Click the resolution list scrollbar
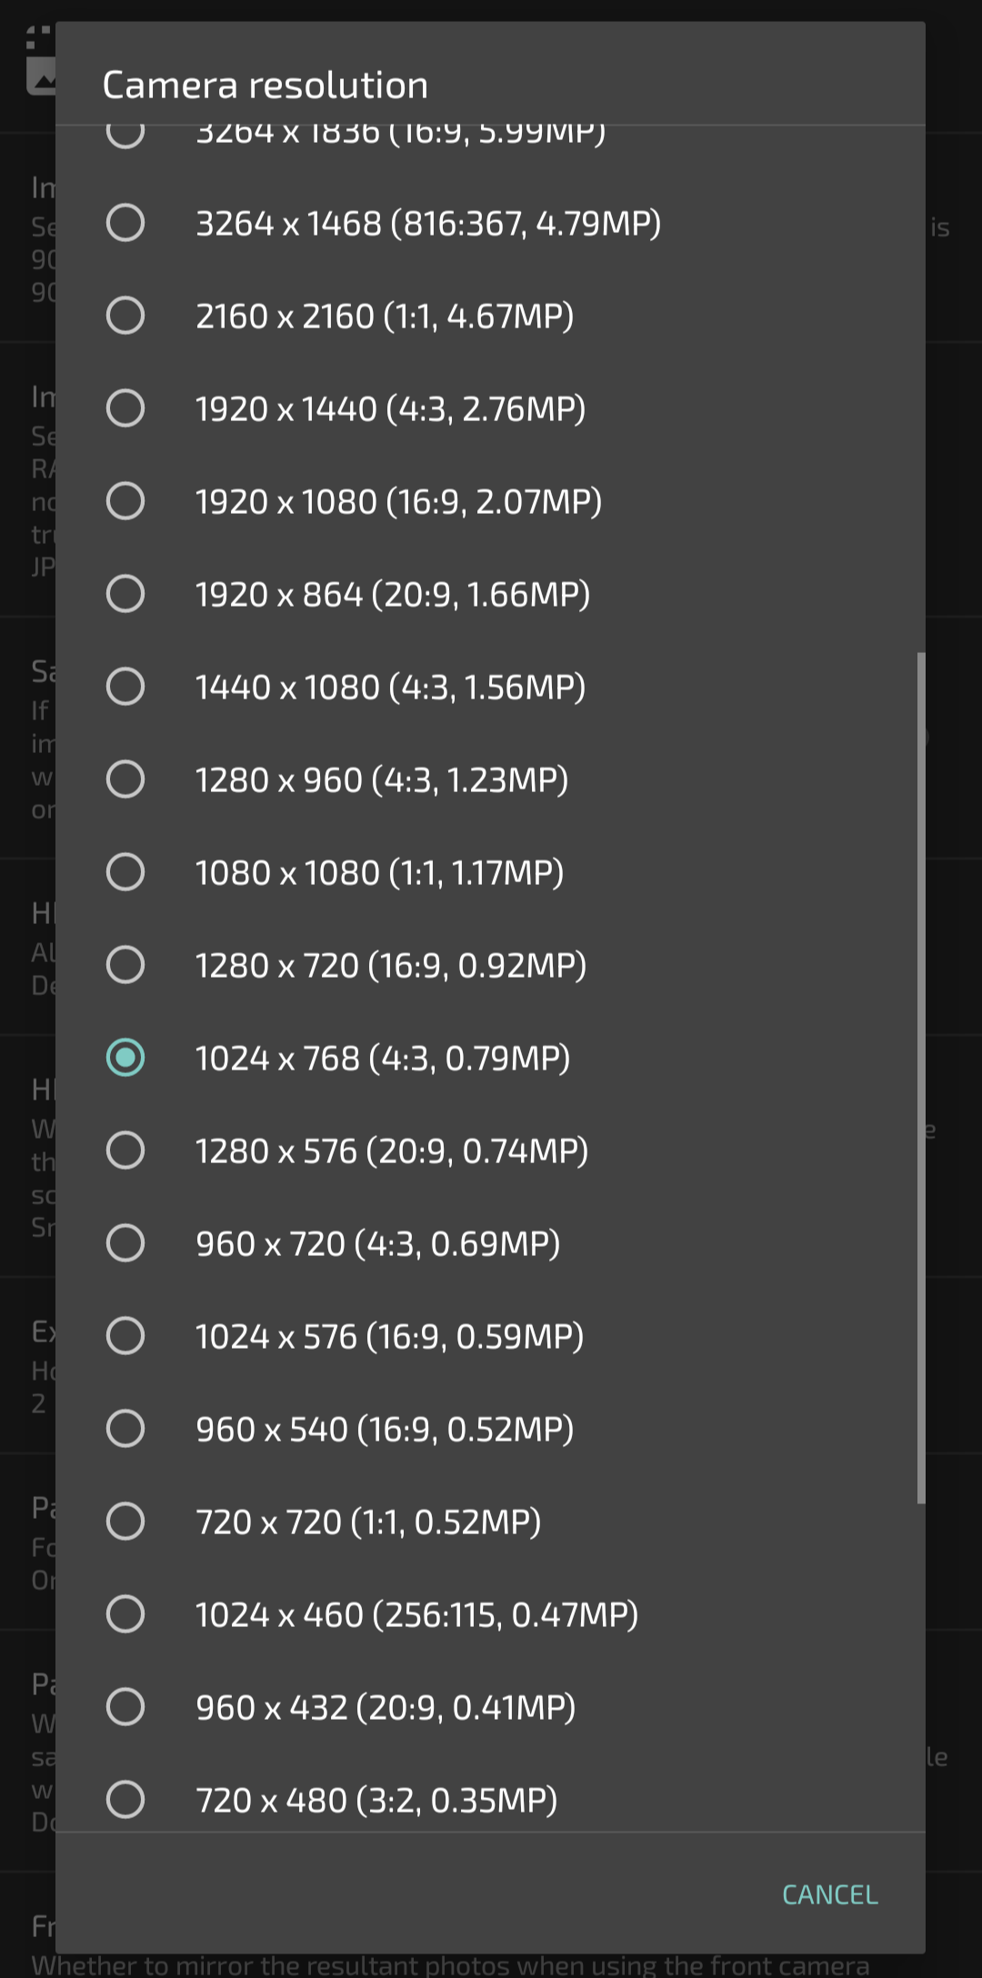This screenshot has width=982, height=1978. tap(920, 1078)
